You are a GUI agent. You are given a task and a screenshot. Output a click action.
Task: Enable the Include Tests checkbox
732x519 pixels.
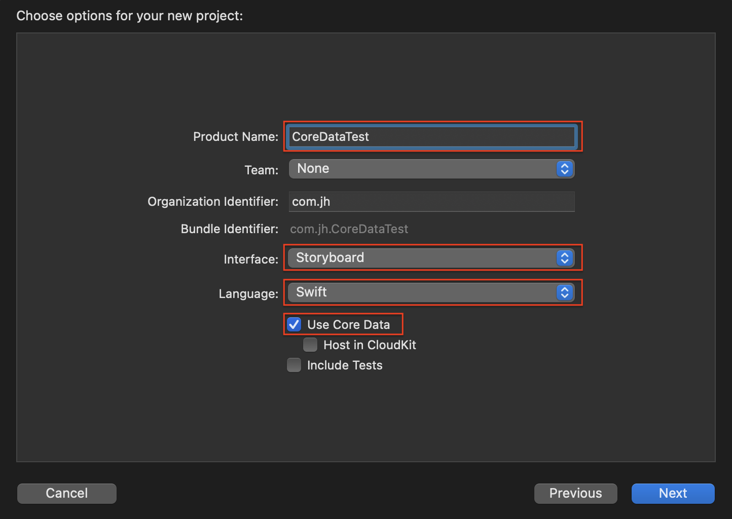pos(294,365)
